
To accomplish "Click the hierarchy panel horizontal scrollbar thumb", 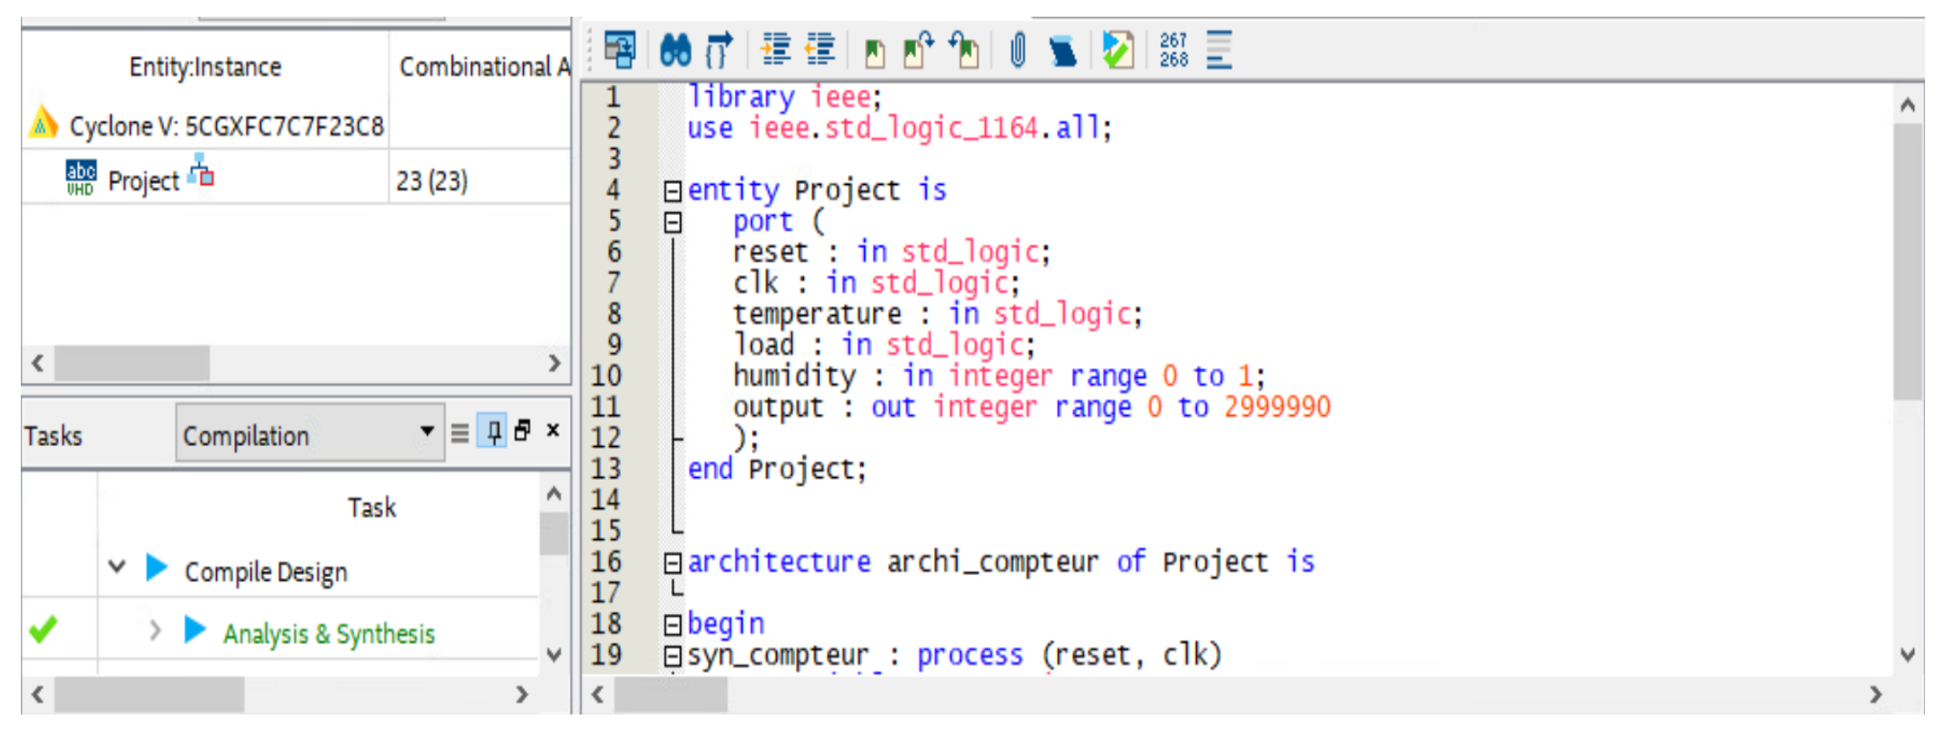I will pos(131,364).
